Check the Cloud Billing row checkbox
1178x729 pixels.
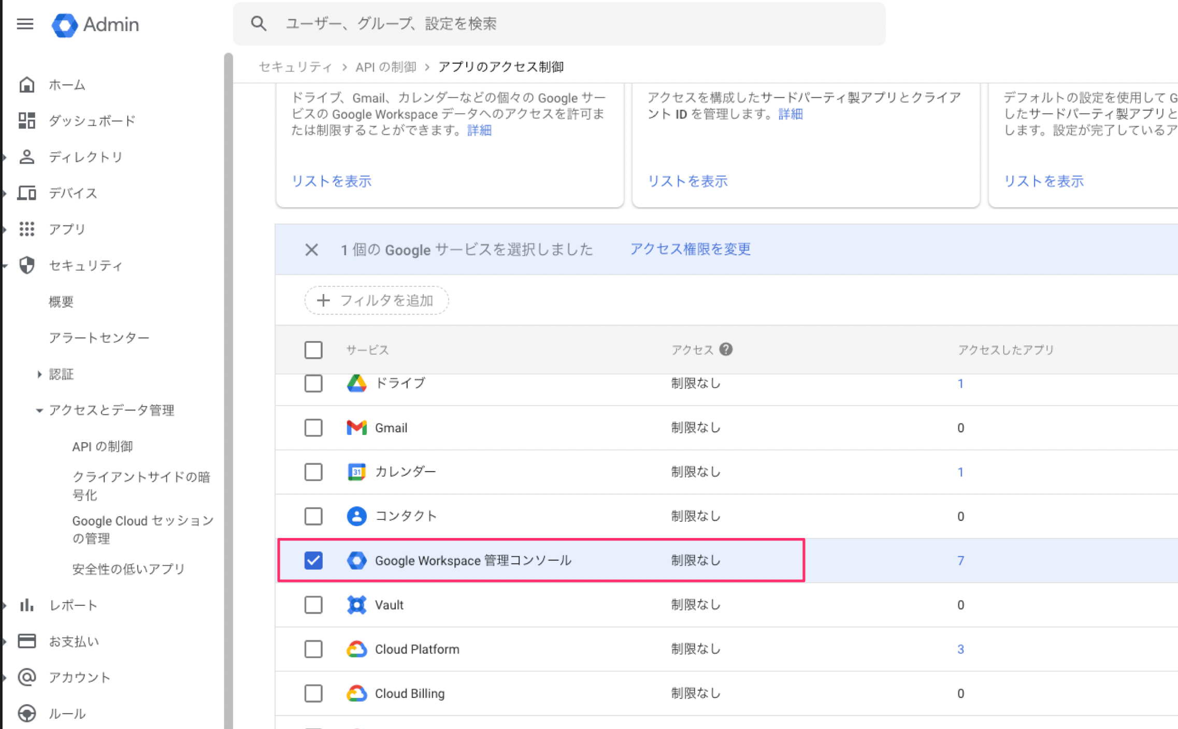click(x=313, y=693)
